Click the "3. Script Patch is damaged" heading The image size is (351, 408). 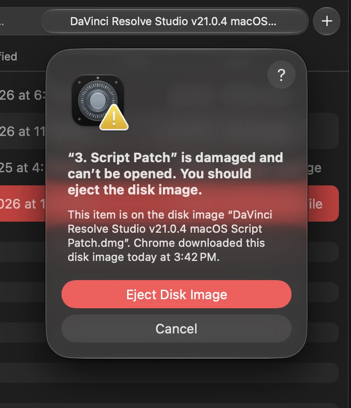(x=175, y=174)
